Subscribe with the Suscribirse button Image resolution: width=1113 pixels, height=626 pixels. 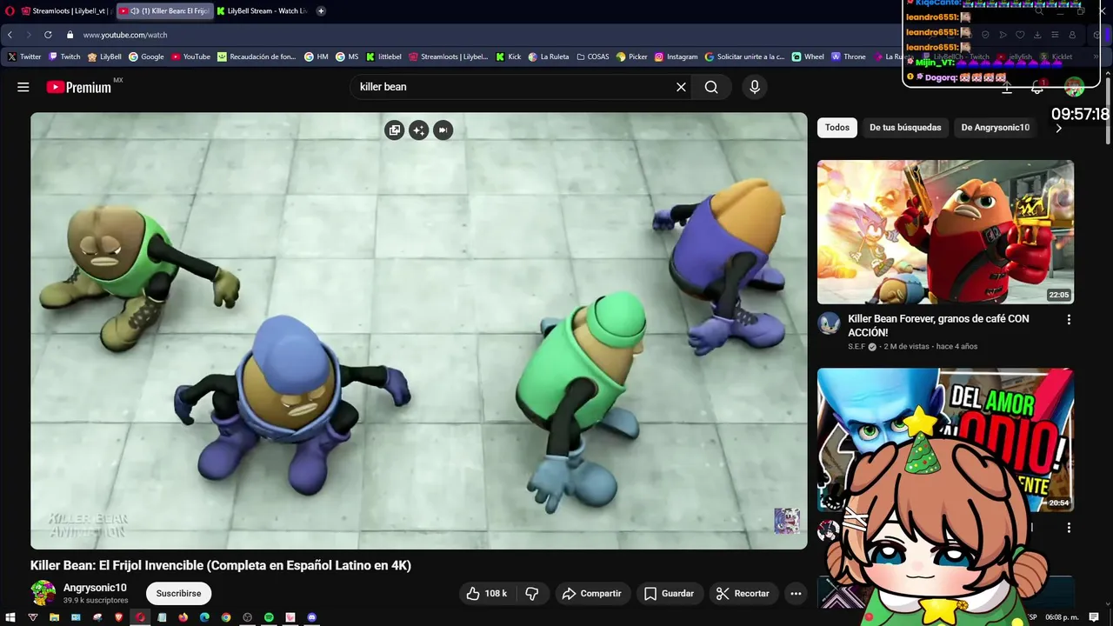[178, 594]
